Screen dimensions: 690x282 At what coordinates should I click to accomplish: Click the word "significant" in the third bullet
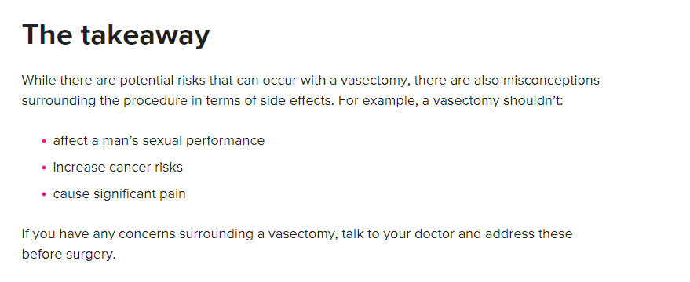pos(125,194)
